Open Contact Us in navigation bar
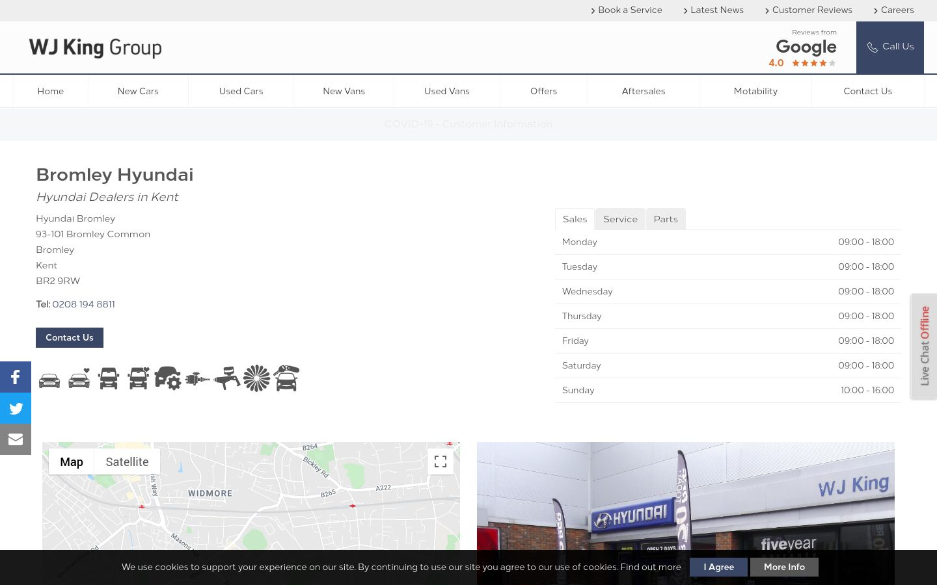The width and height of the screenshot is (937, 585). [868, 91]
